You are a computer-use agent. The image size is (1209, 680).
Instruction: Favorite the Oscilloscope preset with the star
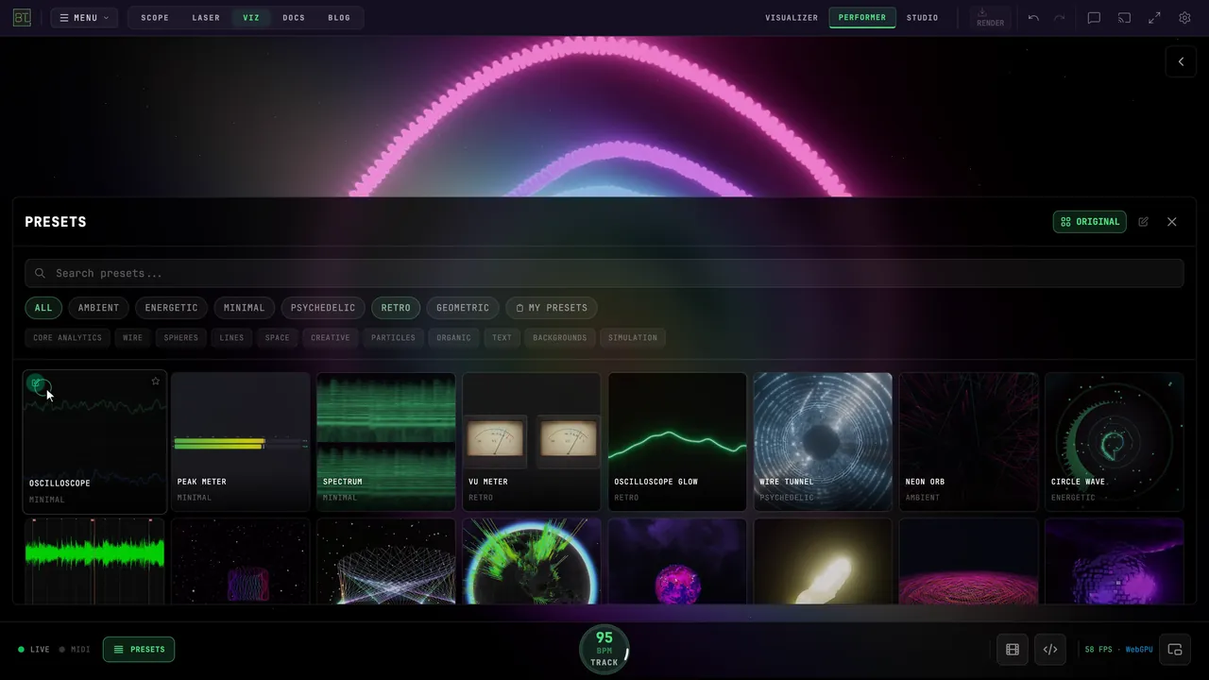[x=156, y=382]
